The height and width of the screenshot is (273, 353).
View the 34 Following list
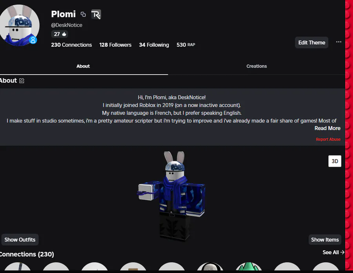pyautogui.click(x=154, y=45)
